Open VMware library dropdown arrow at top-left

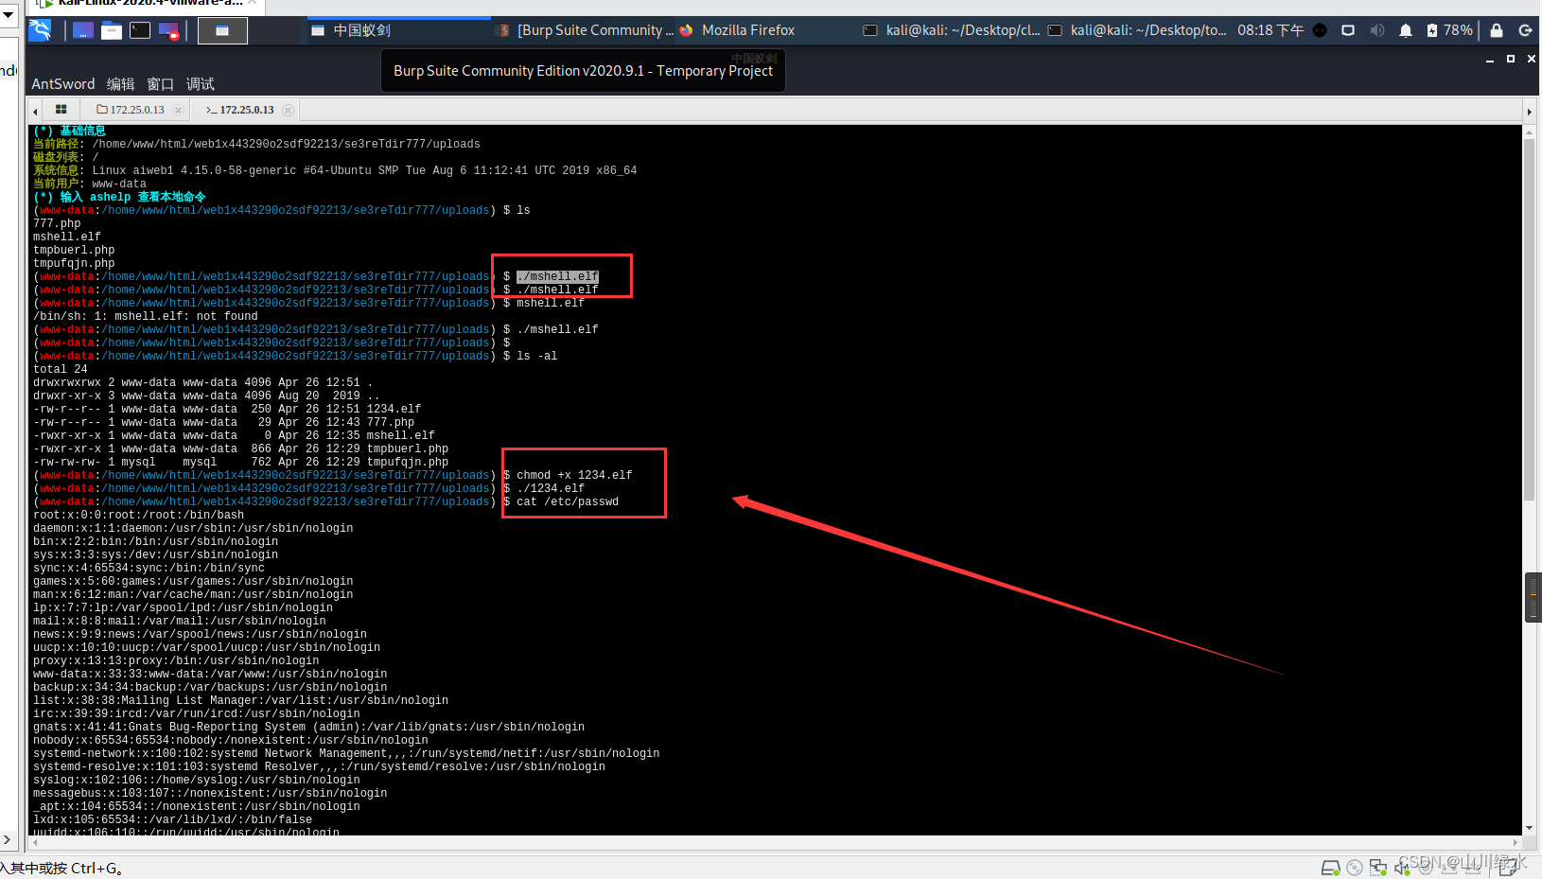pos(8,14)
